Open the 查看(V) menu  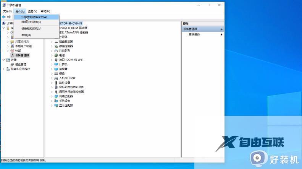[x=32, y=11]
